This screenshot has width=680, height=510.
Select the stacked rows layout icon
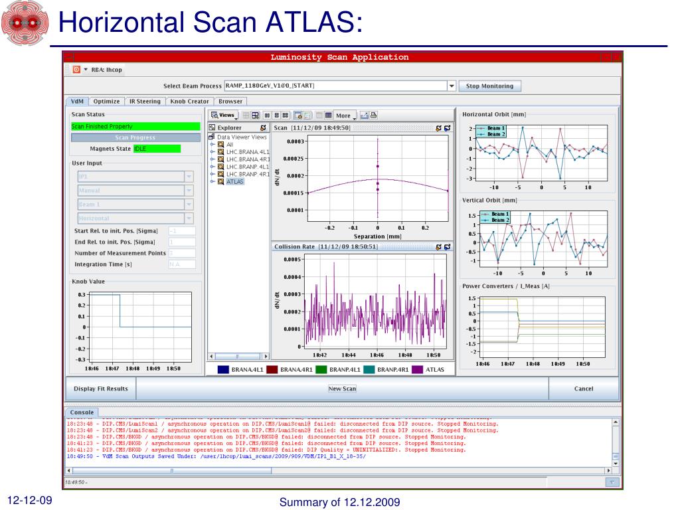coord(277,116)
